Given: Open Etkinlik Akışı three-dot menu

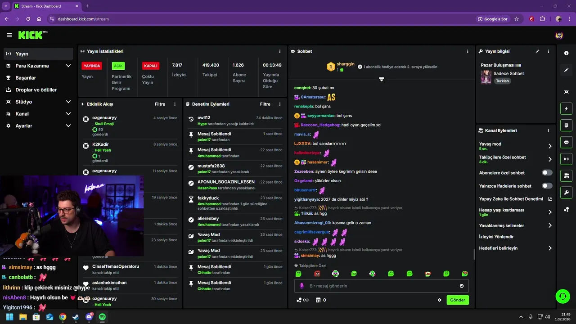Looking at the screenshot, I should (175, 104).
